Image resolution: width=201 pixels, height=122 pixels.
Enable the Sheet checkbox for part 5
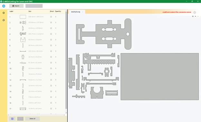[51, 40]
